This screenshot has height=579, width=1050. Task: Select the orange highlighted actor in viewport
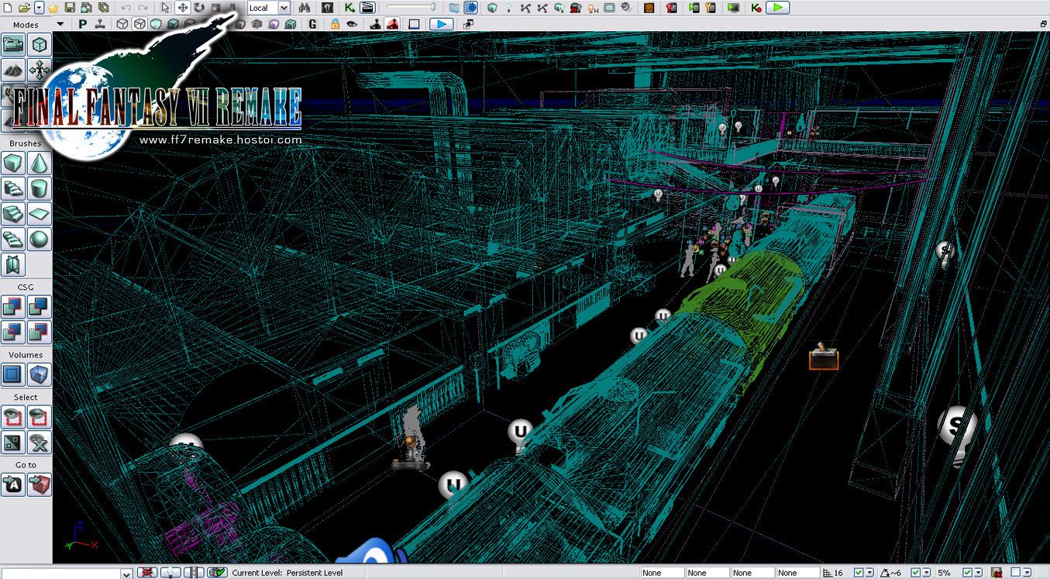click(823, 357)
